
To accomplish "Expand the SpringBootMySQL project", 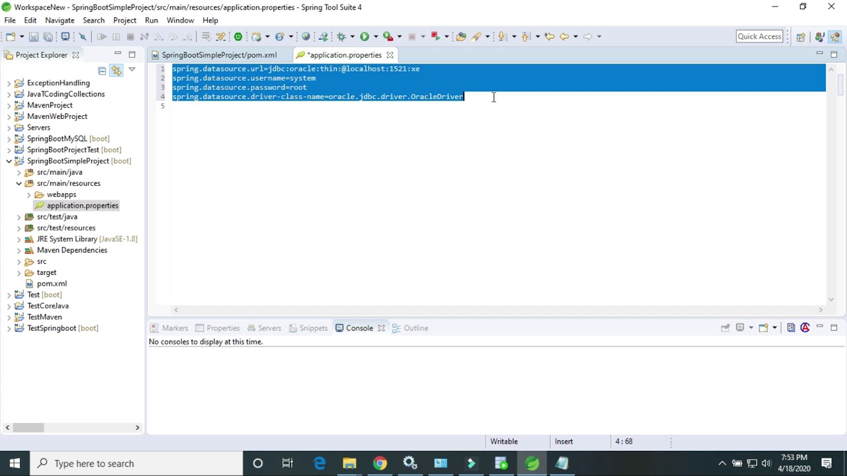I will tap(9, 139).
